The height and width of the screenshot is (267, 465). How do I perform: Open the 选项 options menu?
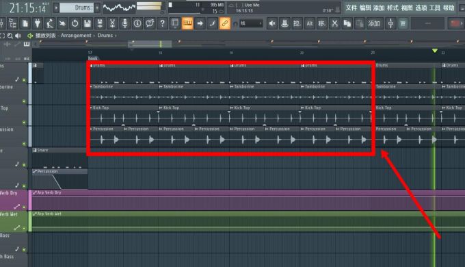pyautogui.click(x=421, y=8)
